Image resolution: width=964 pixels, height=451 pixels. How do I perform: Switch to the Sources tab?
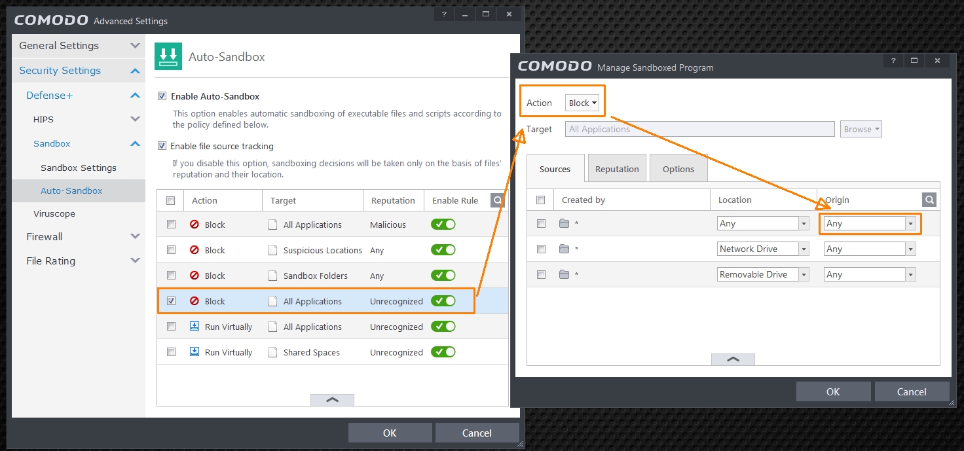point(555,169)
